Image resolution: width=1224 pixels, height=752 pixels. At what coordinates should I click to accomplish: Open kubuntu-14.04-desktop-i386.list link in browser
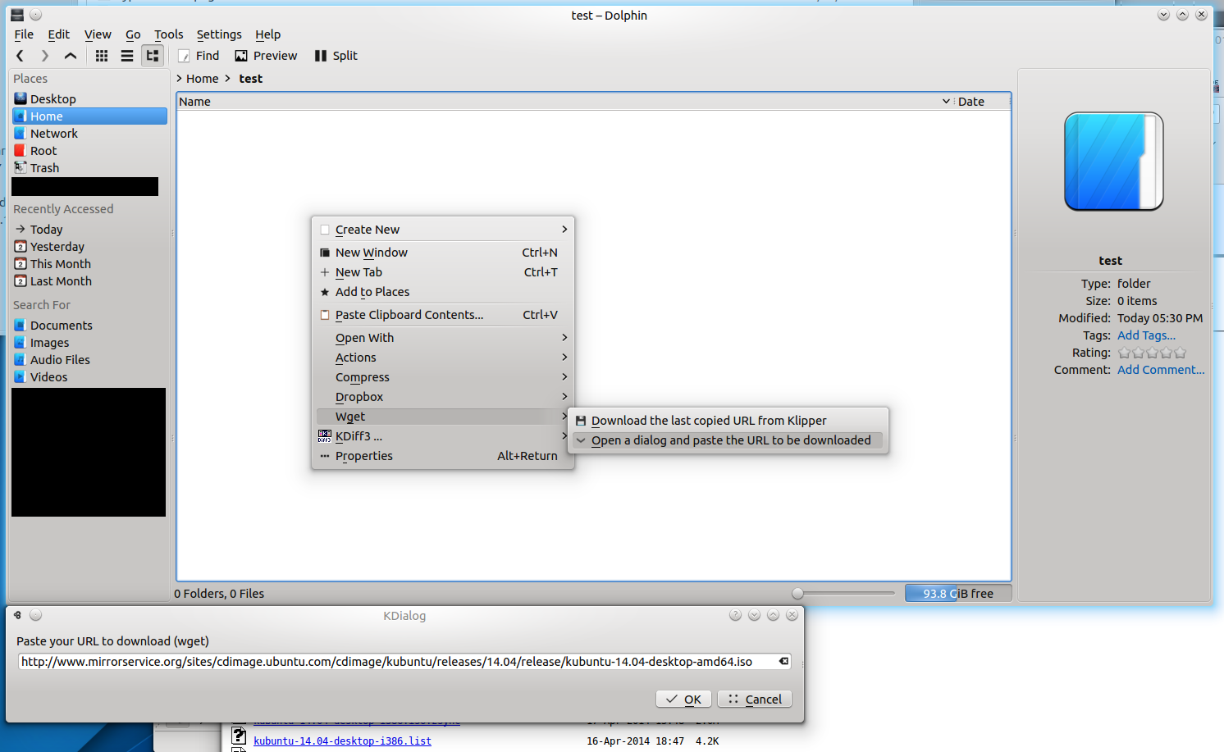342,741
